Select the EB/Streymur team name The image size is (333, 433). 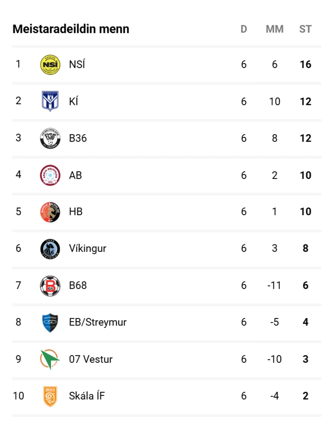pyautogui.click(x=98, y=322)
